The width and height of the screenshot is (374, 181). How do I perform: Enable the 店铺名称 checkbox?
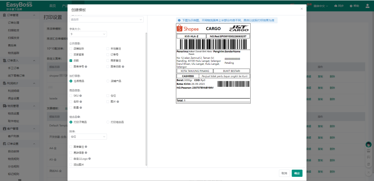[71, 49]
